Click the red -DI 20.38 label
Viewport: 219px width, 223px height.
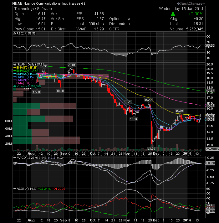pos(59,189)
